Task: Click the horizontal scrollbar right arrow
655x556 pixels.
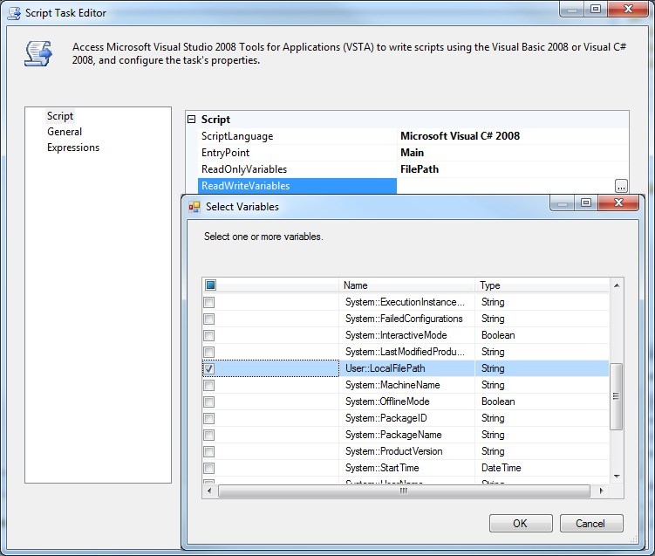Action: (x=602, y=491)
